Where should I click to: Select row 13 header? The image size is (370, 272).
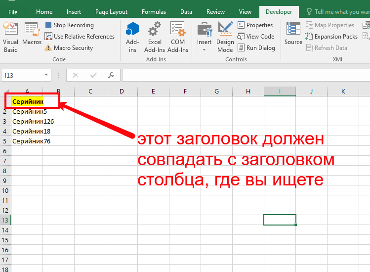5,220
